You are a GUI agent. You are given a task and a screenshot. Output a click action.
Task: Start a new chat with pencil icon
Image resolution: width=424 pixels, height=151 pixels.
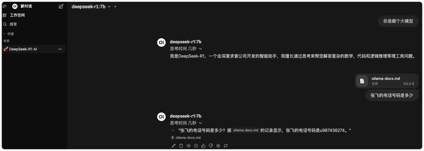coord(61,6)
